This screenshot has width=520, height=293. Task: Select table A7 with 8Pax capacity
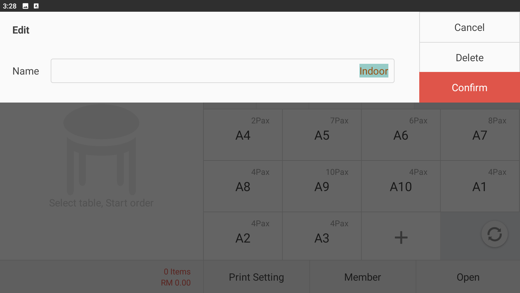[480, 135]
